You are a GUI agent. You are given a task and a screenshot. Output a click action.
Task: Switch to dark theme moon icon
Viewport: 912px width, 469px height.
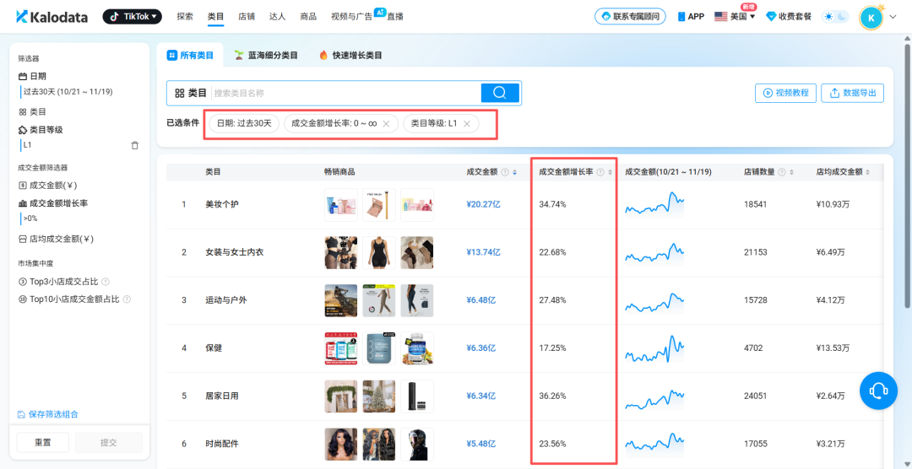842,17
